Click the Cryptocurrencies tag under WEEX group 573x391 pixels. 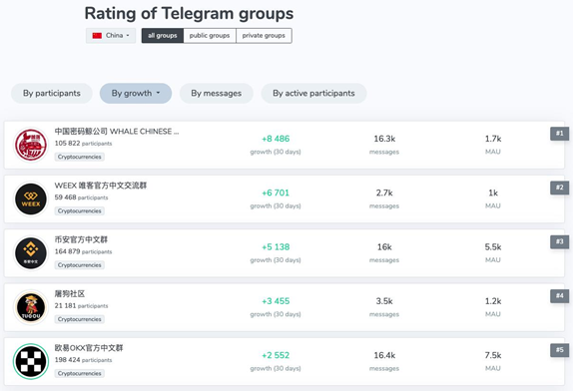click(x=79, y=211)
